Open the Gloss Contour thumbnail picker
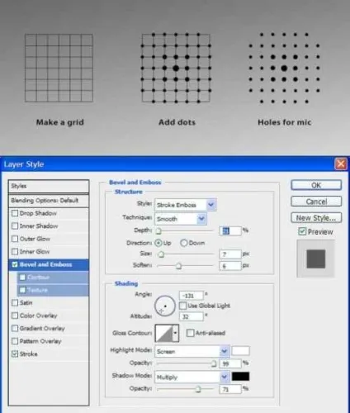 click(167, 333)
